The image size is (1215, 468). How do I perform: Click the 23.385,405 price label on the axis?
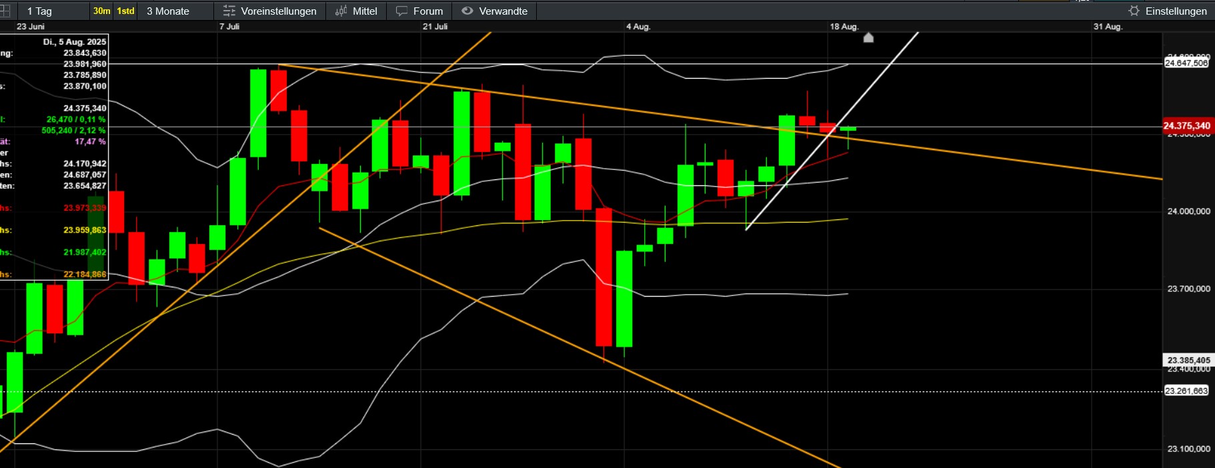coord(1188,360)
